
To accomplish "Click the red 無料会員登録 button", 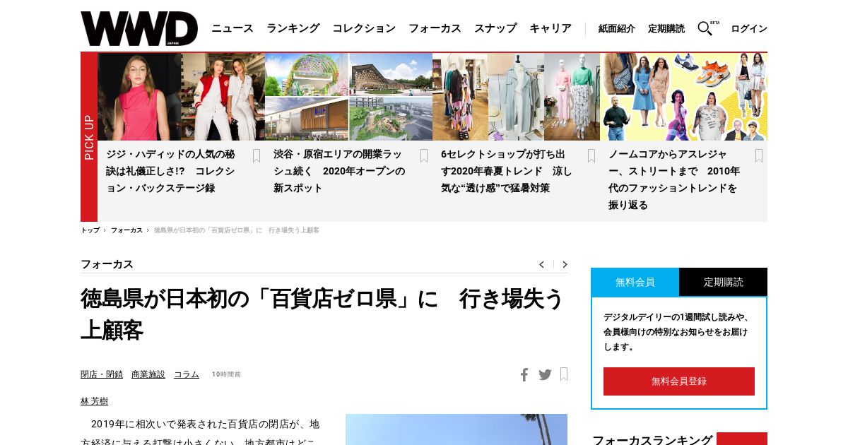I will pos(679,381).
